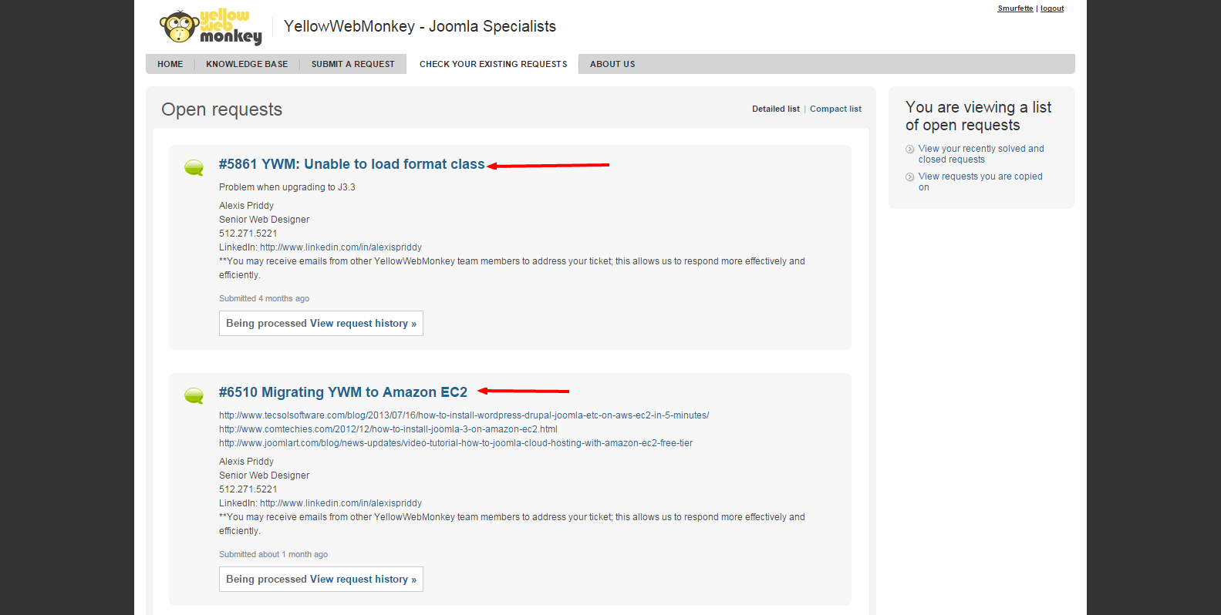Open LinkedIn link in request #5861
Screen dimensions: 1221x615
coord(341,247)
